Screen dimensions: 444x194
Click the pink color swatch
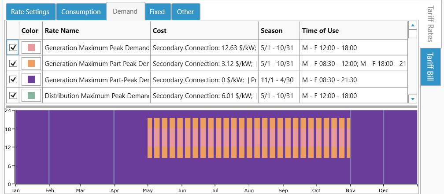point(31,48)
